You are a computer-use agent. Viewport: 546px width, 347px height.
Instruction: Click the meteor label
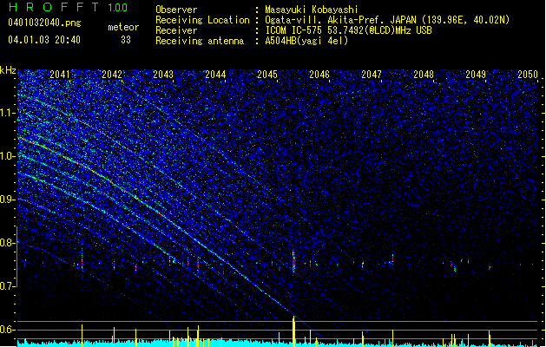[x=123, y=27]
